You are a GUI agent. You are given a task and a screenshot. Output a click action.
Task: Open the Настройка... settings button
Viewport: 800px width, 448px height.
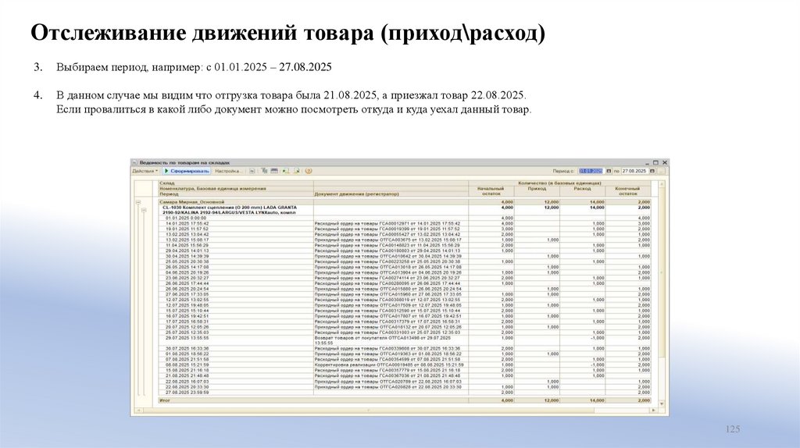[227, 171]
